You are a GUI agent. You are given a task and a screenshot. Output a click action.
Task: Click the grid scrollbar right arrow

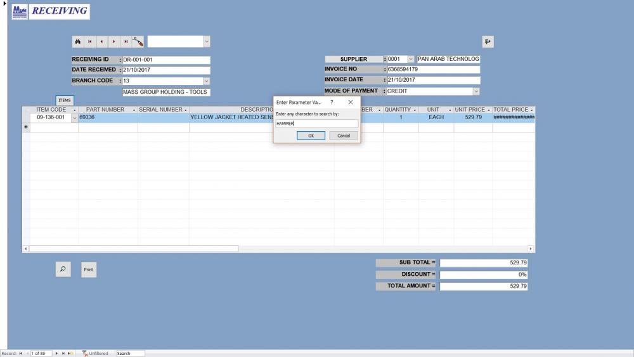click(531, 249)
